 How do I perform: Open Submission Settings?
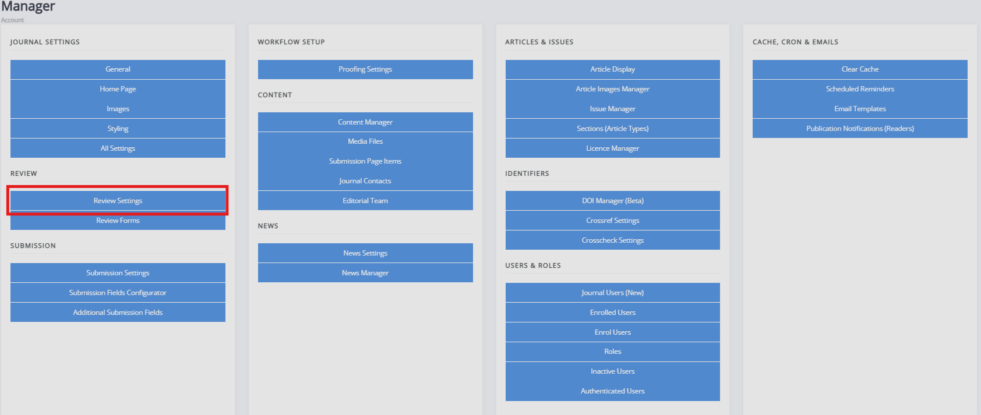[118, 273]
